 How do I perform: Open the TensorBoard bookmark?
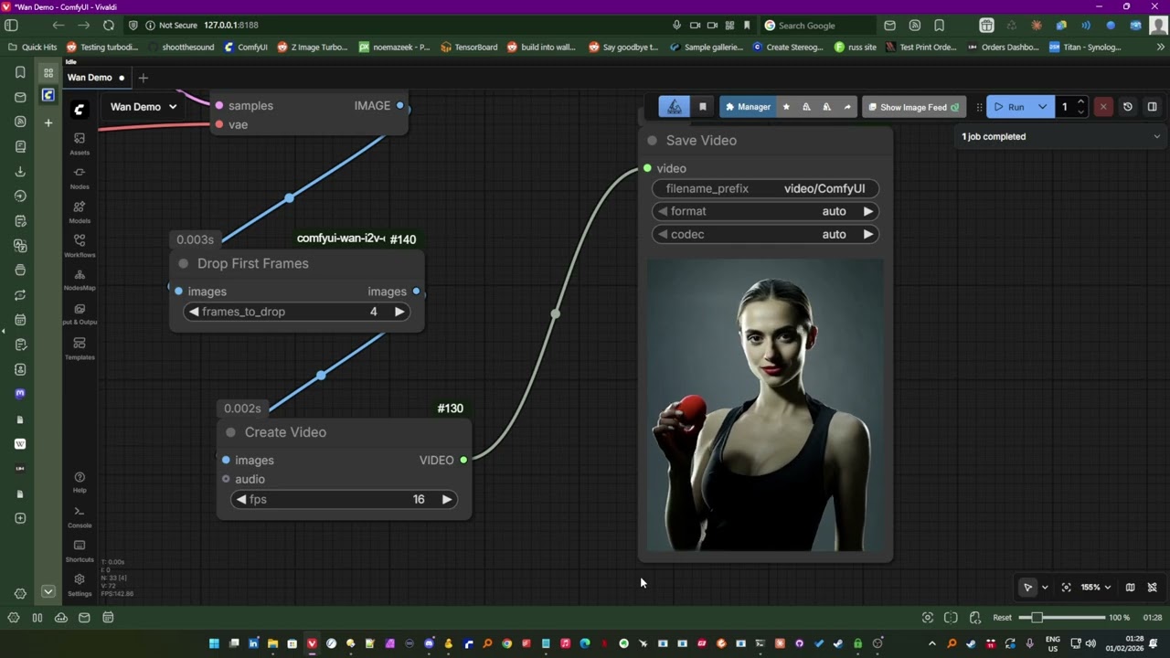click(469, 48)
